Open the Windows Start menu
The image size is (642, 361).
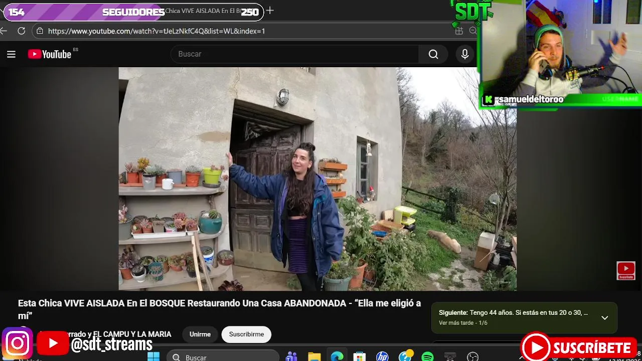[x=153, y=356]
